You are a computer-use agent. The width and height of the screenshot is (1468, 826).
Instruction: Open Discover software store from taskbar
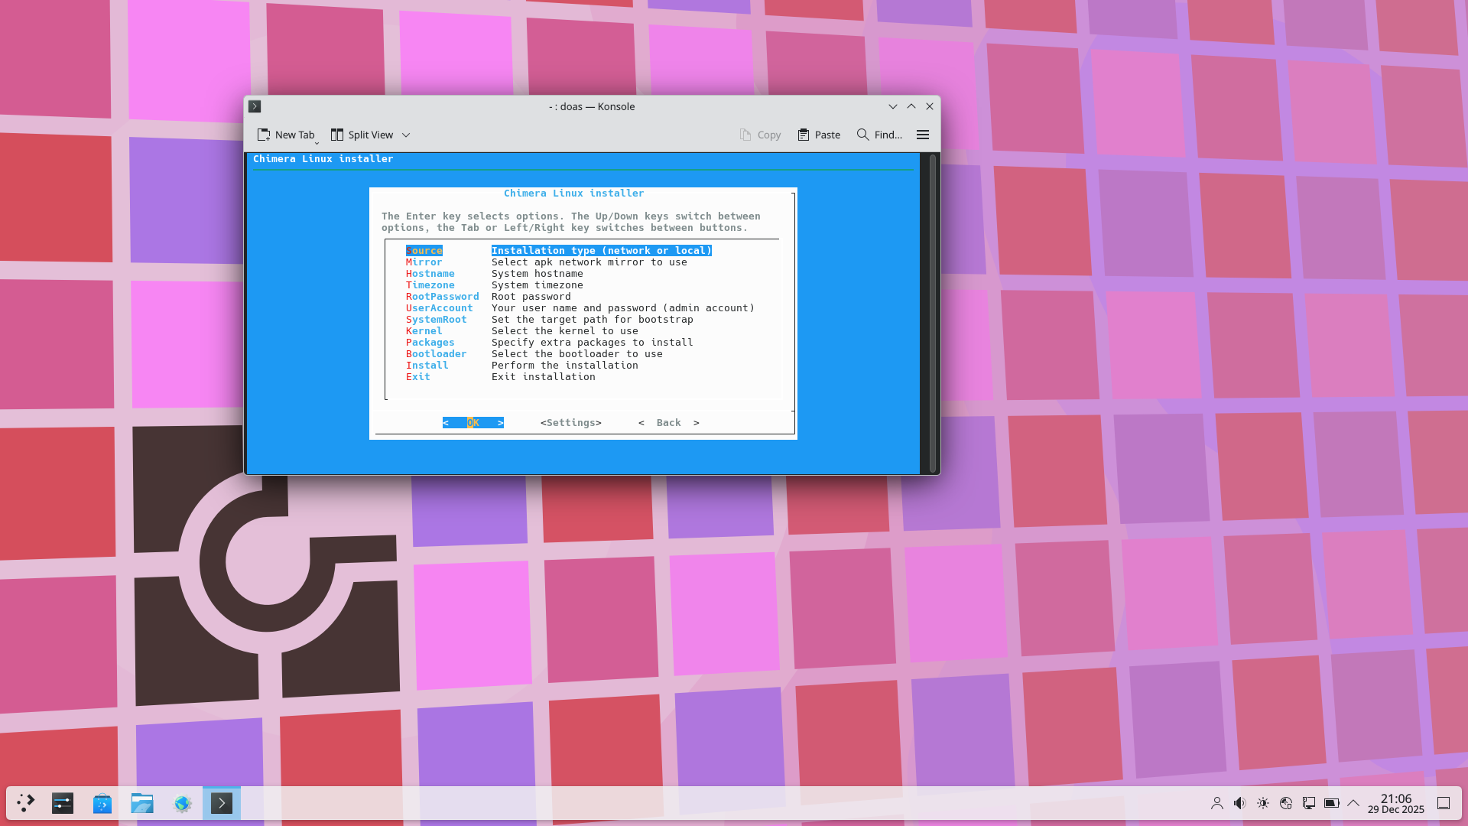(102, 803)
